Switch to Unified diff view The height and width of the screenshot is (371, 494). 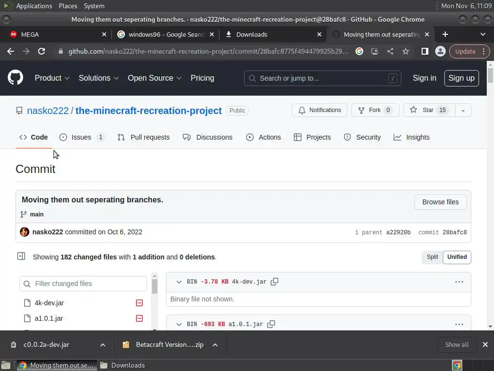(x=457, y=257)
